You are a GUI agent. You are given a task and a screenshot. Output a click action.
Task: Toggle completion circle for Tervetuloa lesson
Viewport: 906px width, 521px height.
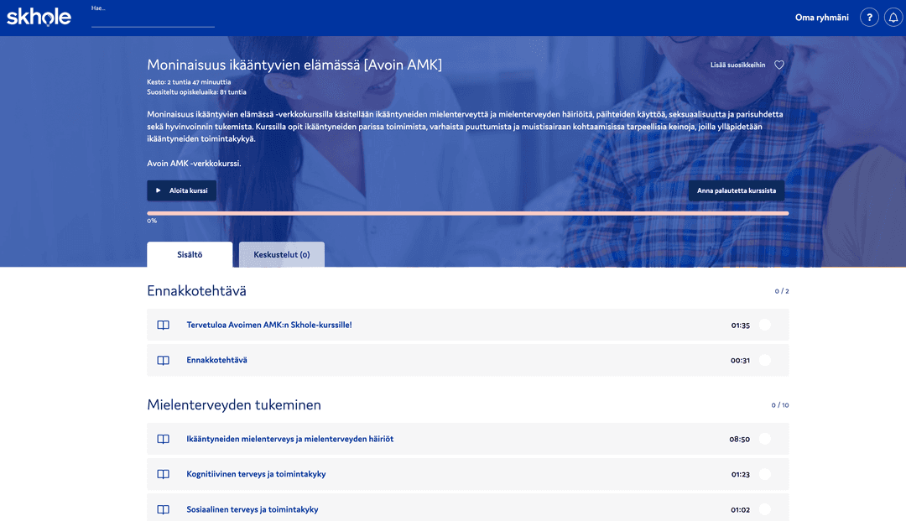[764, 326]
